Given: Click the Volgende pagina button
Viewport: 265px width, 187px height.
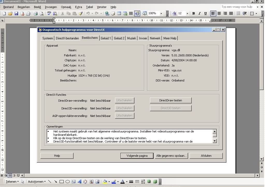Looking at the screenshot, I should click(137, 156).
